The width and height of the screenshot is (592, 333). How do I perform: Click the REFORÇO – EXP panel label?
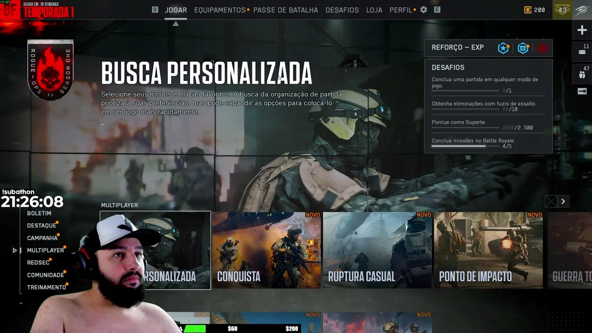(x=457, y=48)
